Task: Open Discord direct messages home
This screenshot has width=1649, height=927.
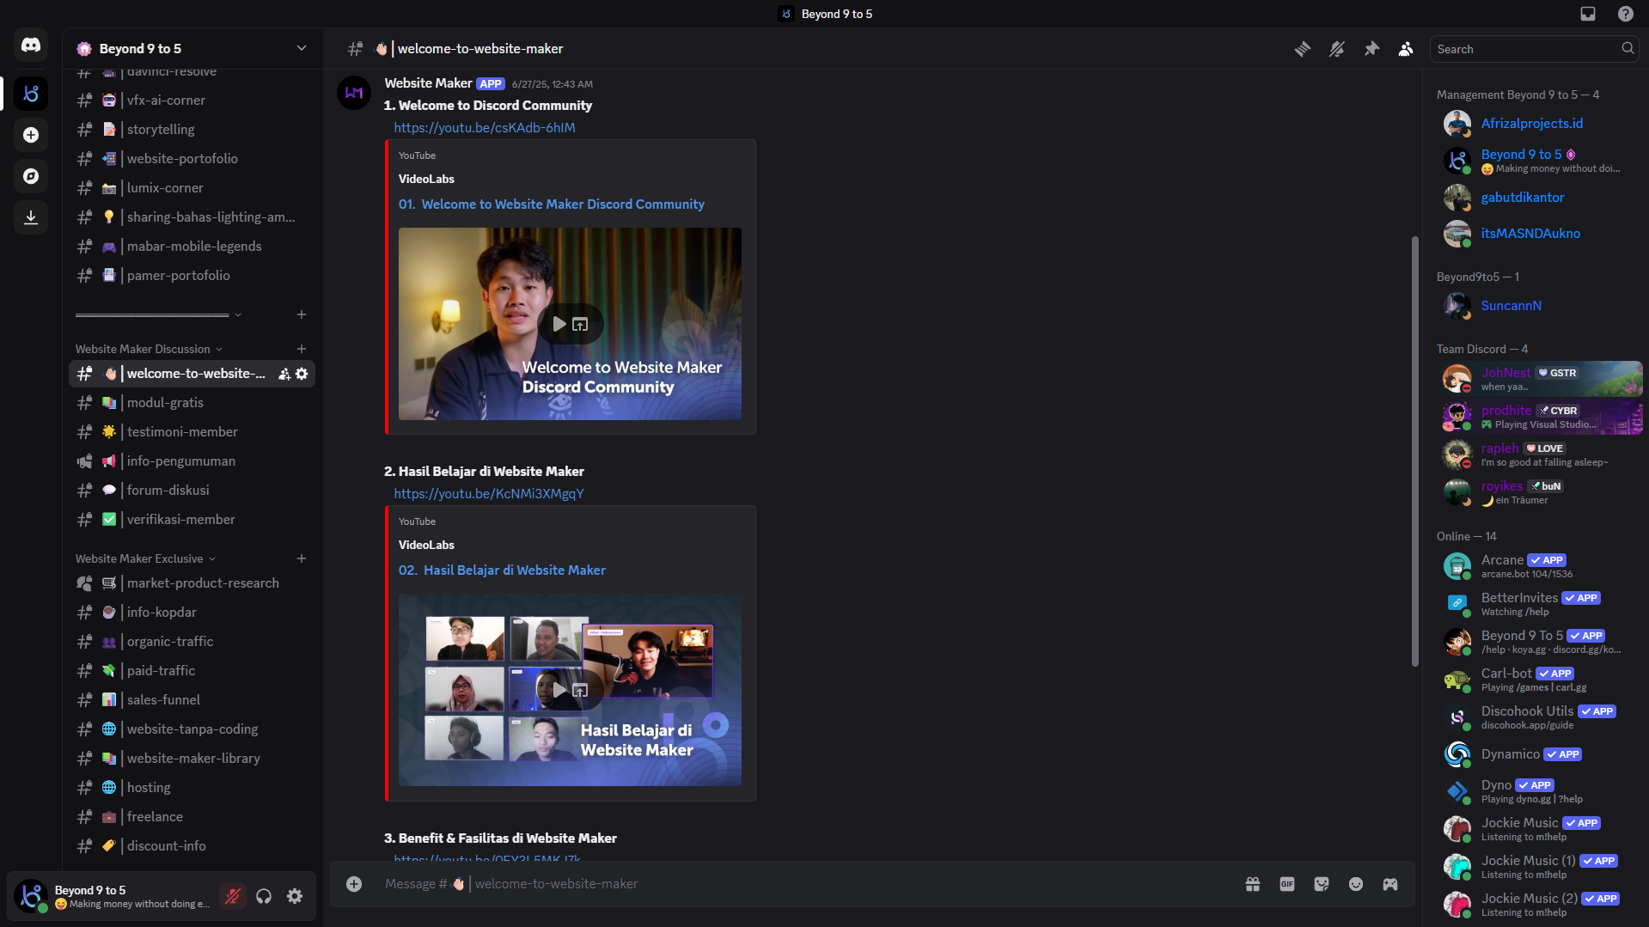Action: pyautogui.click(x=31, y=46)
